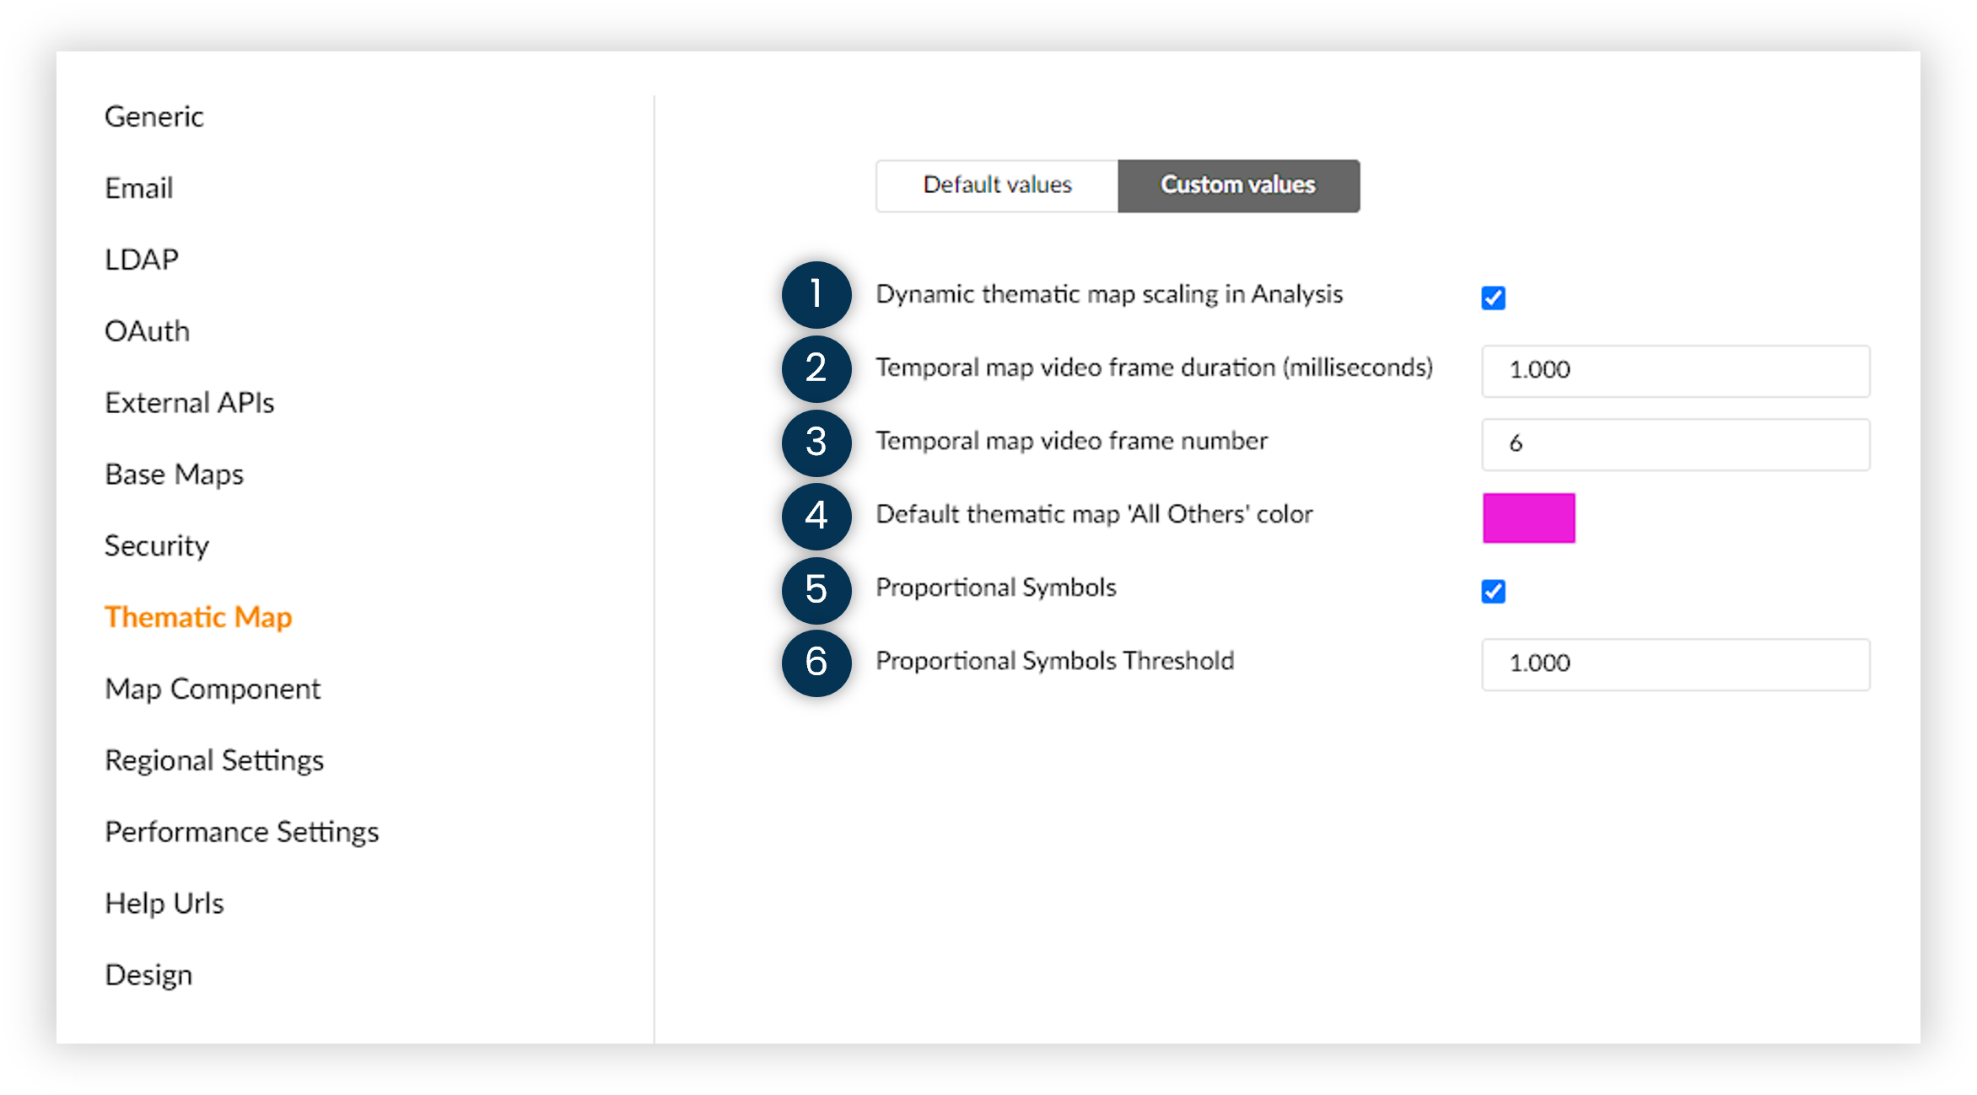Screen dimensions: 1977x1095
Task: Go to Regional Settings
Action: click(213, 760)
